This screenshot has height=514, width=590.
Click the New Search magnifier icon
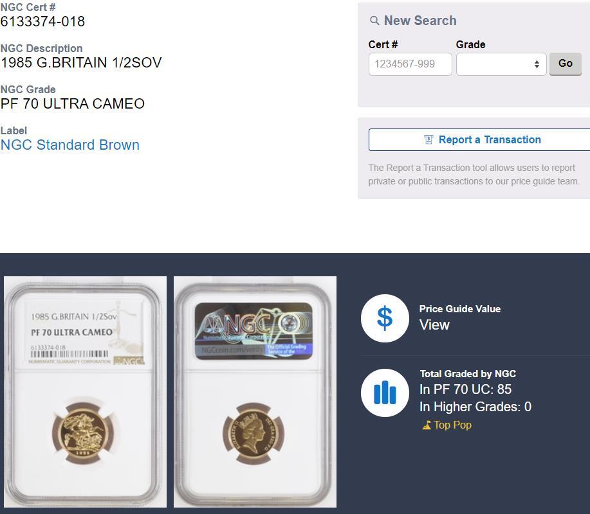pyautogui.click(x=374, y=21)
